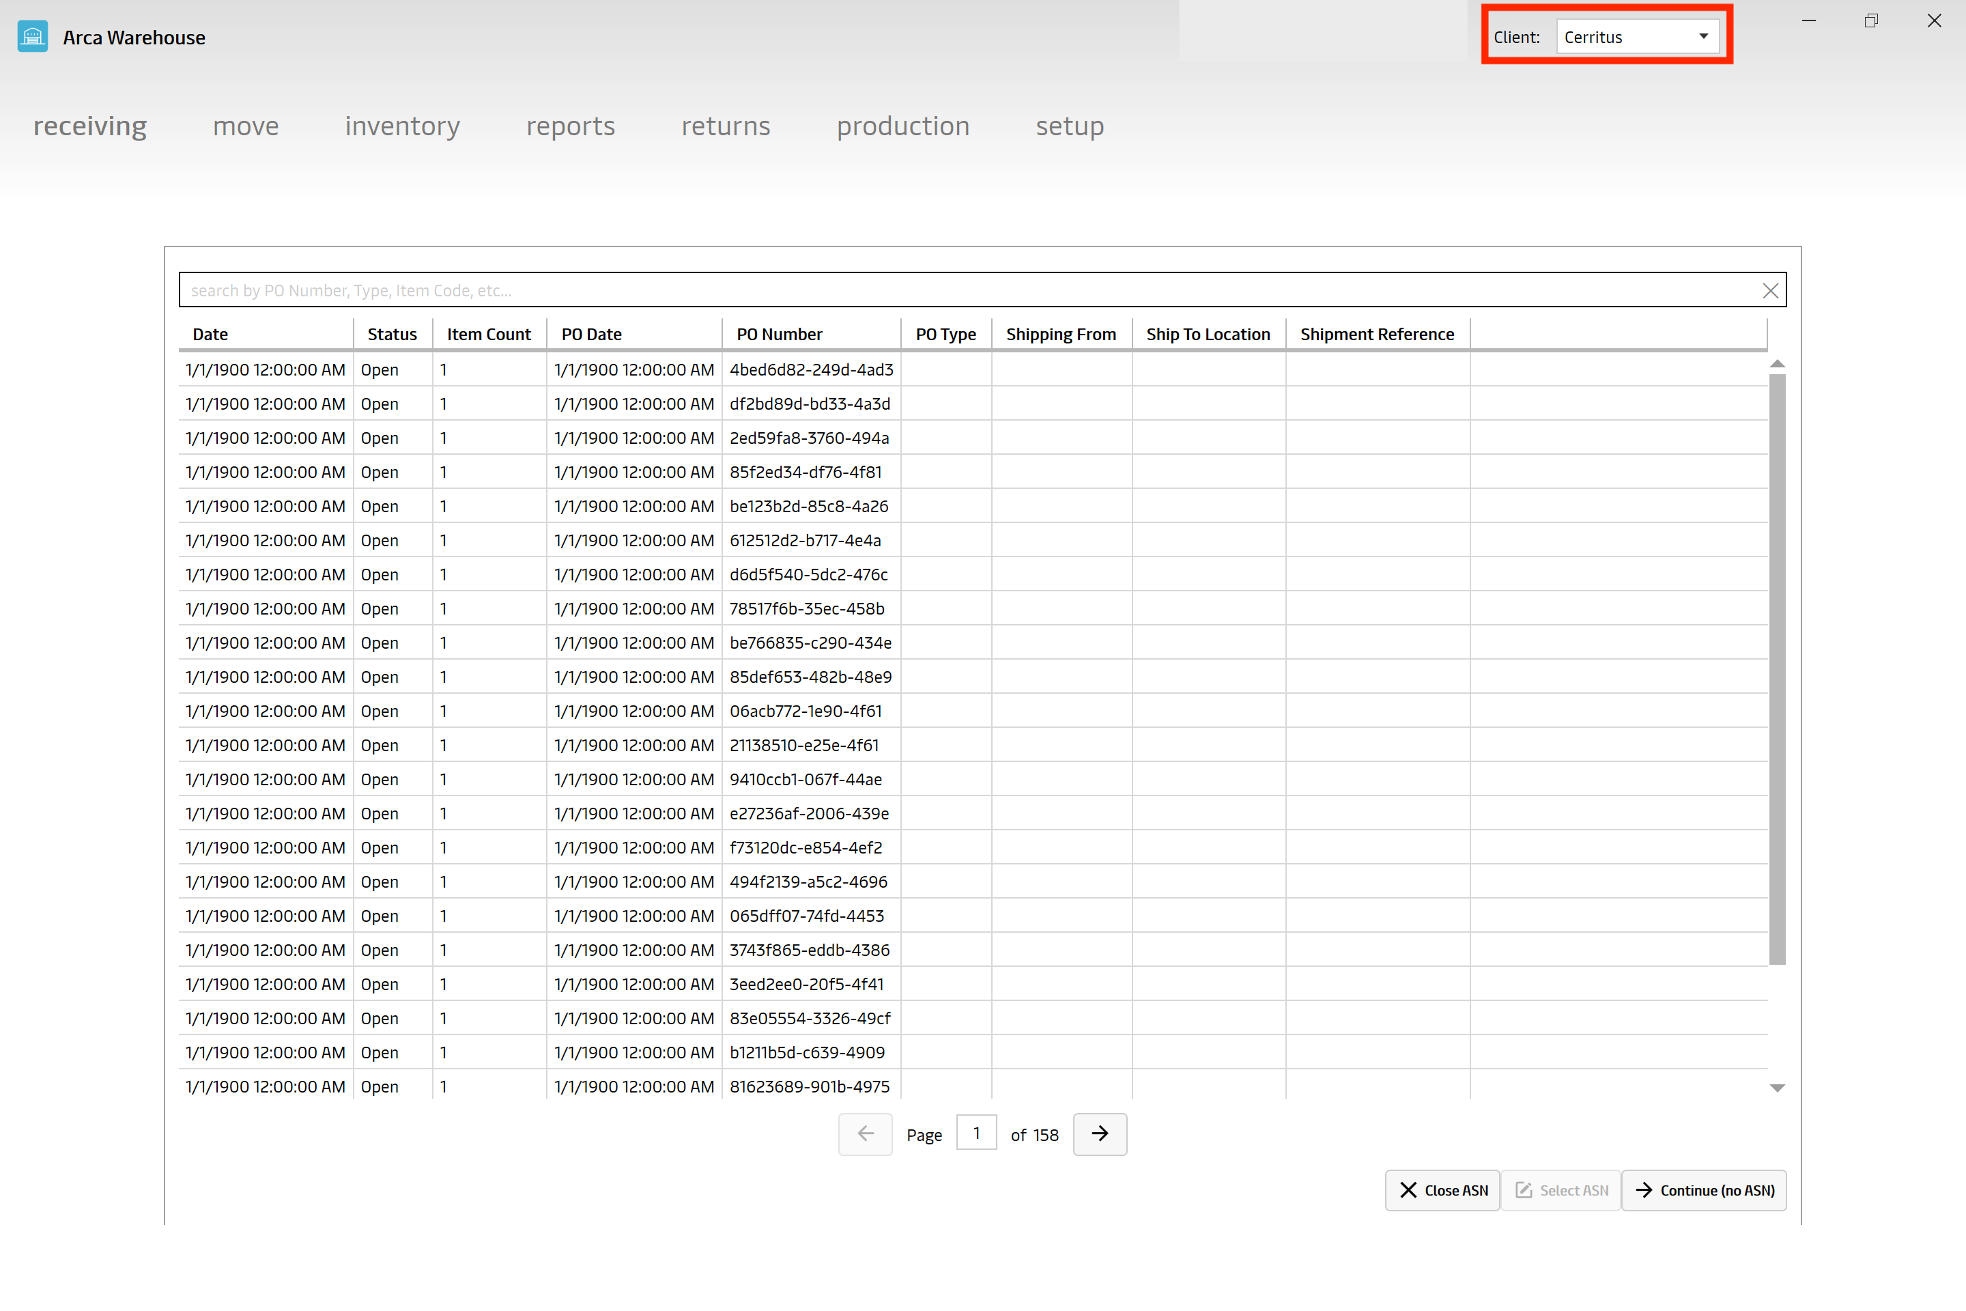Sort by Ship To Location column header
This screenshot has width=1966, height=1311.
click(x=1209, y=334)
